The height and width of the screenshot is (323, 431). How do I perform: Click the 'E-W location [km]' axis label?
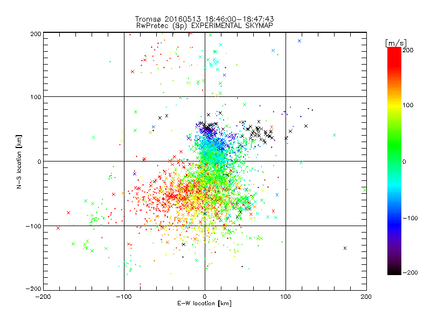pyautogui.click(x=204, y=304)
